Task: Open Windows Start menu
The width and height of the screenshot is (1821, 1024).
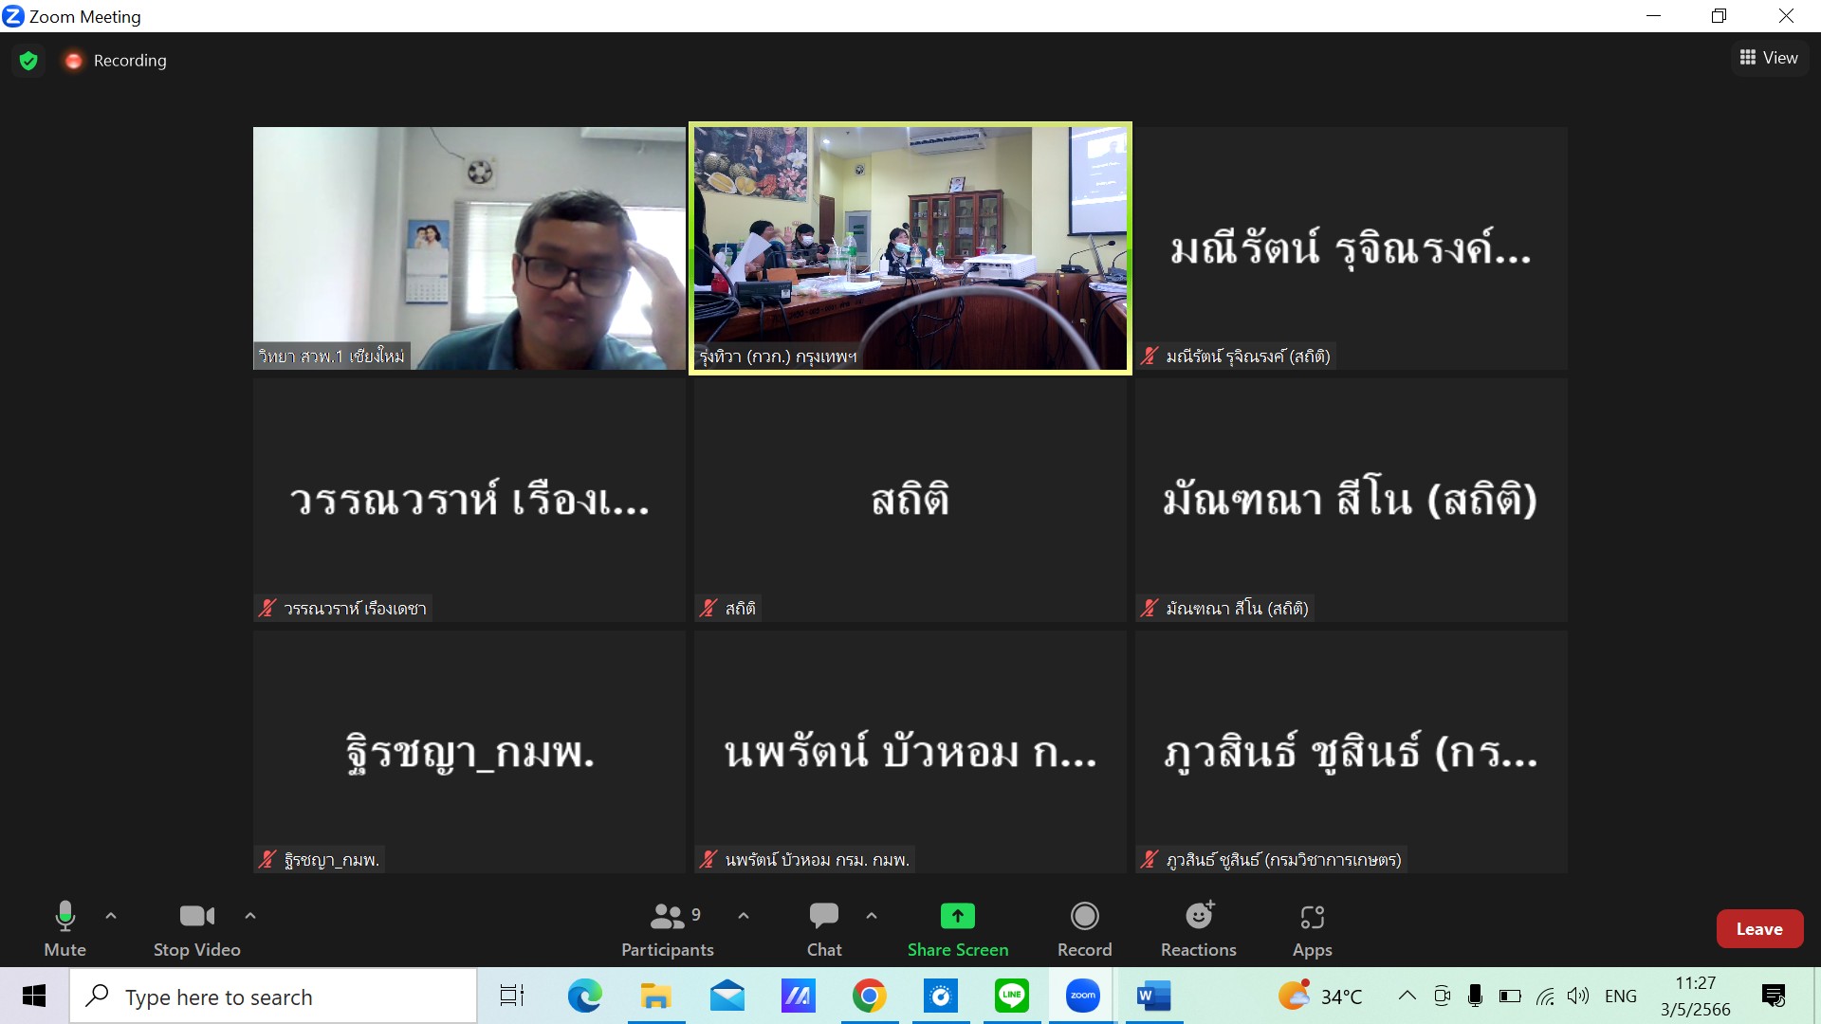Action: (34, 997)
